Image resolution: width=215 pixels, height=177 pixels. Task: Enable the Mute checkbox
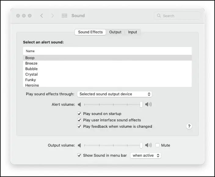coord(158,145)
